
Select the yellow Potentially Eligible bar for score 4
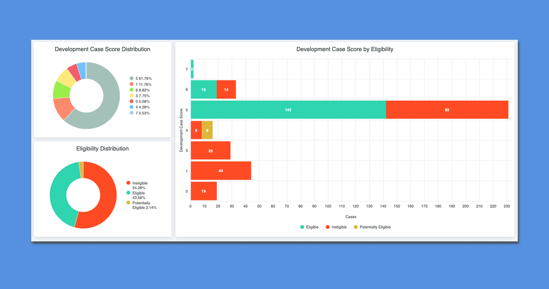coord(207,130)
